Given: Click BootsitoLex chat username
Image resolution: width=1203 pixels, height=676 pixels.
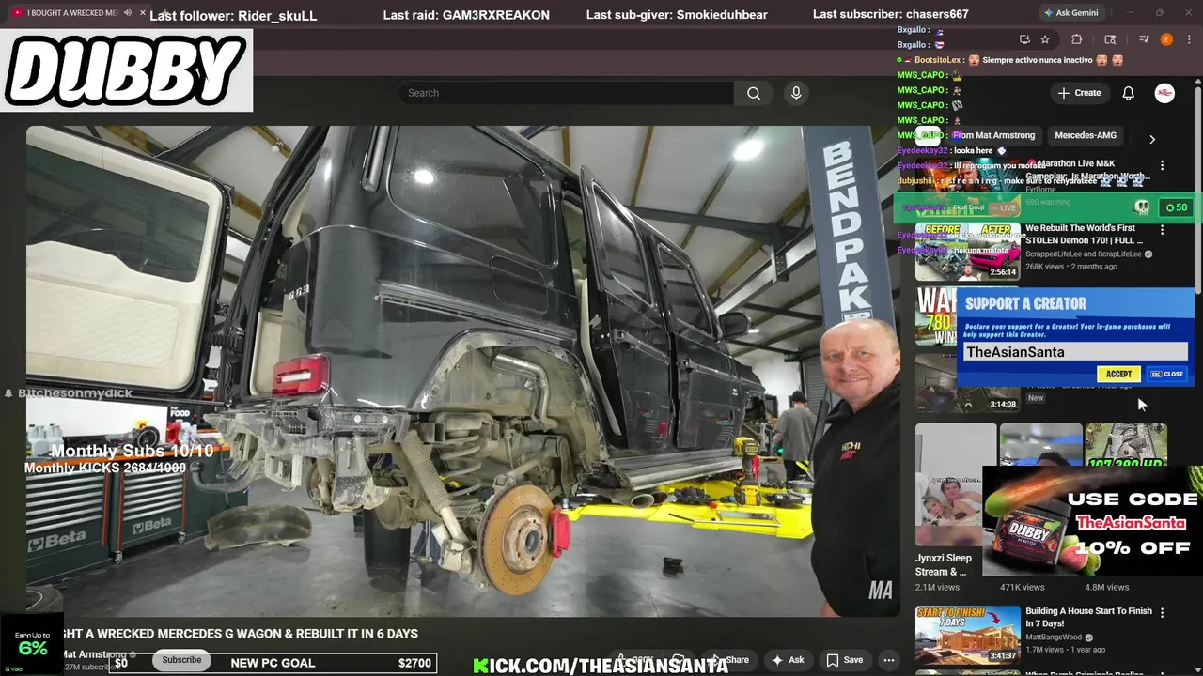Looking at the screenshot, I should (938, 60).
